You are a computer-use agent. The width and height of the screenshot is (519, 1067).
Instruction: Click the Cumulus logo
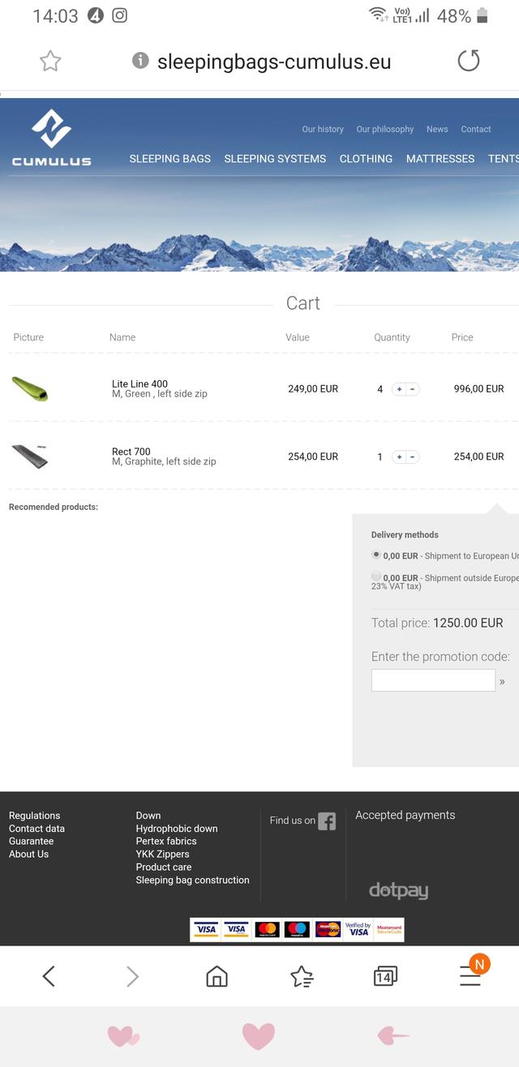click(x=51, y=139)
